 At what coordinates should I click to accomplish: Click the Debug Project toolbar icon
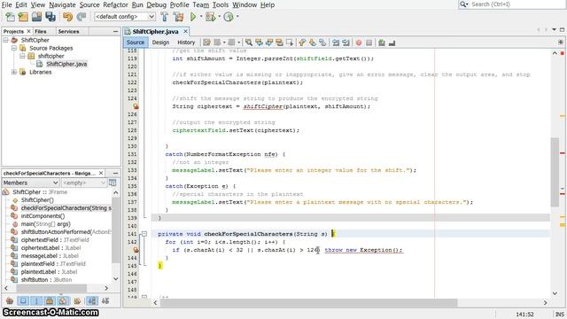[x=210, y=17]
